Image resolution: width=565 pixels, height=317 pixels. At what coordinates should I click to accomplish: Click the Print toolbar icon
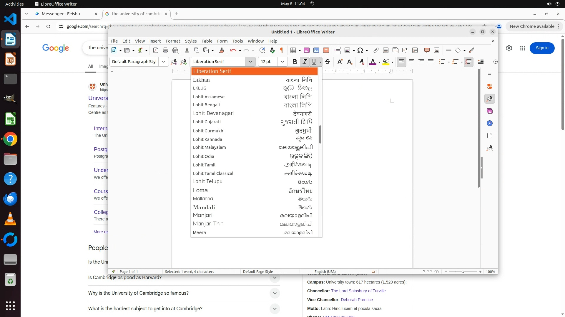pos(165,50)
